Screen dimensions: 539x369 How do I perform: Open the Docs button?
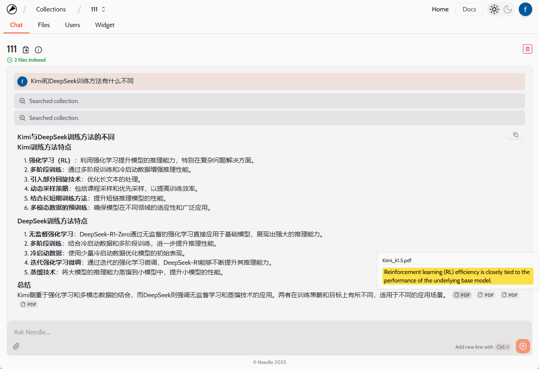(x=469, y=9)
